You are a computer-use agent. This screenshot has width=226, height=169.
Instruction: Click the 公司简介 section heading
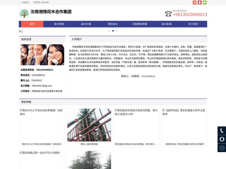coord(77,39)
